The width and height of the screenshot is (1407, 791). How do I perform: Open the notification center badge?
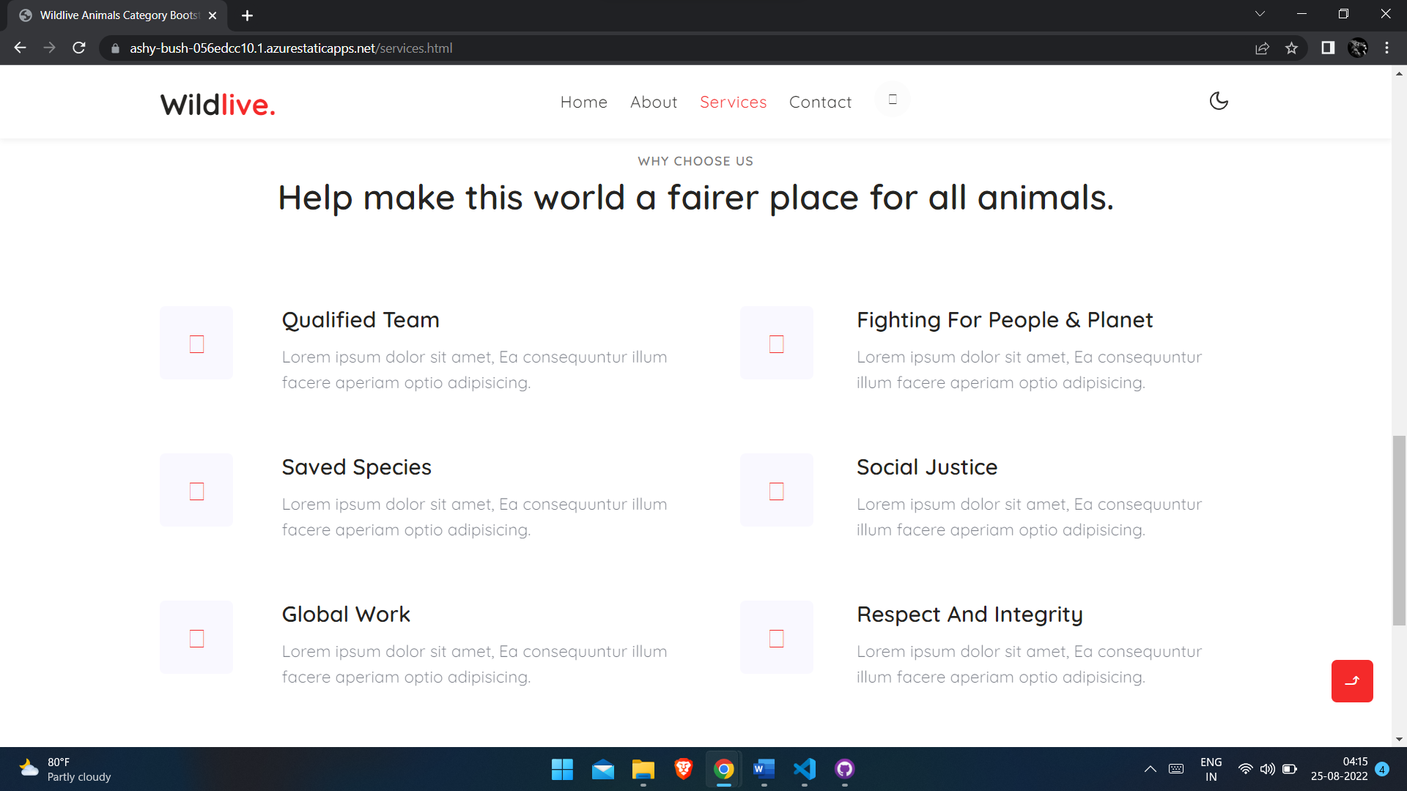pyautogui.click(x=1382, y=769)
